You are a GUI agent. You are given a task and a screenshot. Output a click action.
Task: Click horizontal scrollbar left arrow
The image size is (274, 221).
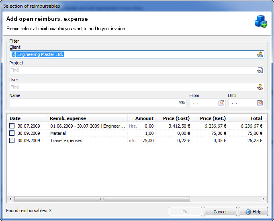(x=11, y=199)
